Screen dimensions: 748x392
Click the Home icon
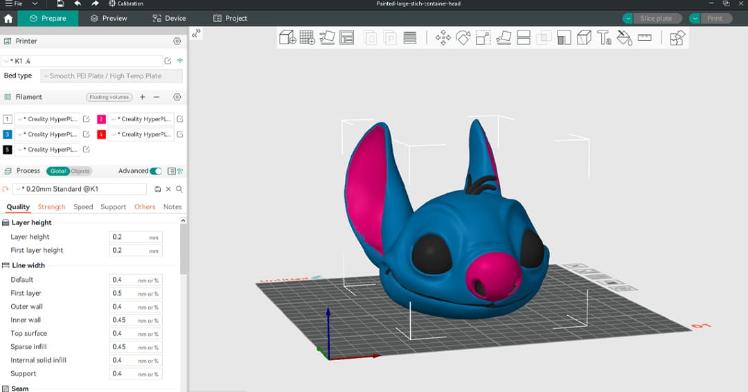tap(8, 19)
